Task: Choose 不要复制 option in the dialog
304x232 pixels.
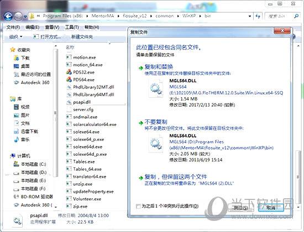Action: 156,122
